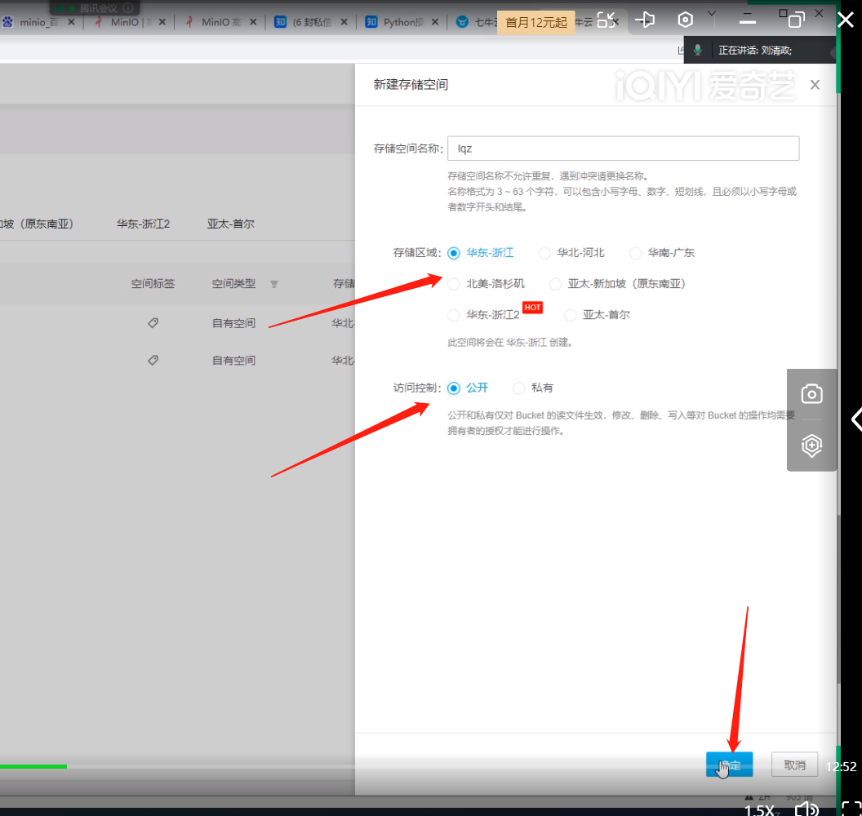862x816 pixels.
Task: Mute the video with speaker icon
Action: coord(806,809)
